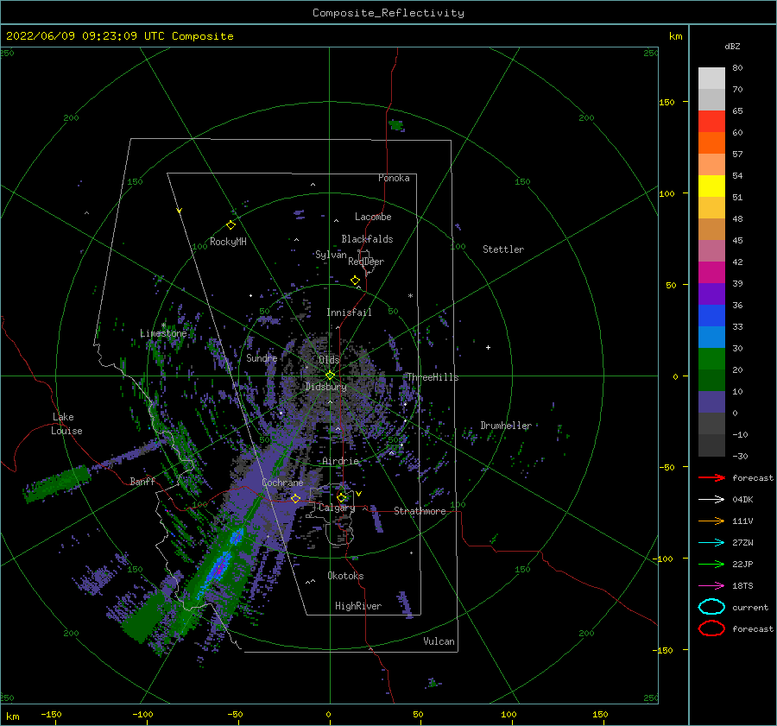The image size is (777, 726).
Task: Click the yellow diamond marker above Calgary label
Action: pyautogui.click(x=341, y=497)
